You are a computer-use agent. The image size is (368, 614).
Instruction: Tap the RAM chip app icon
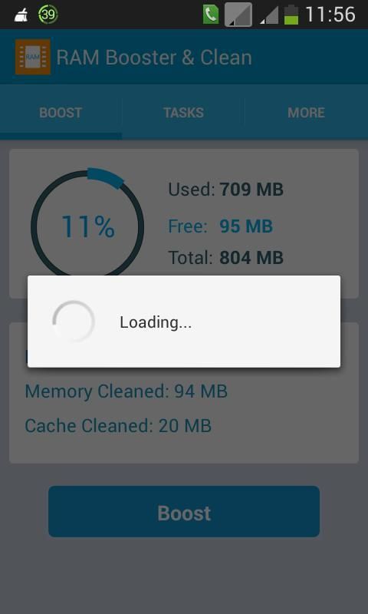(33, 57)
